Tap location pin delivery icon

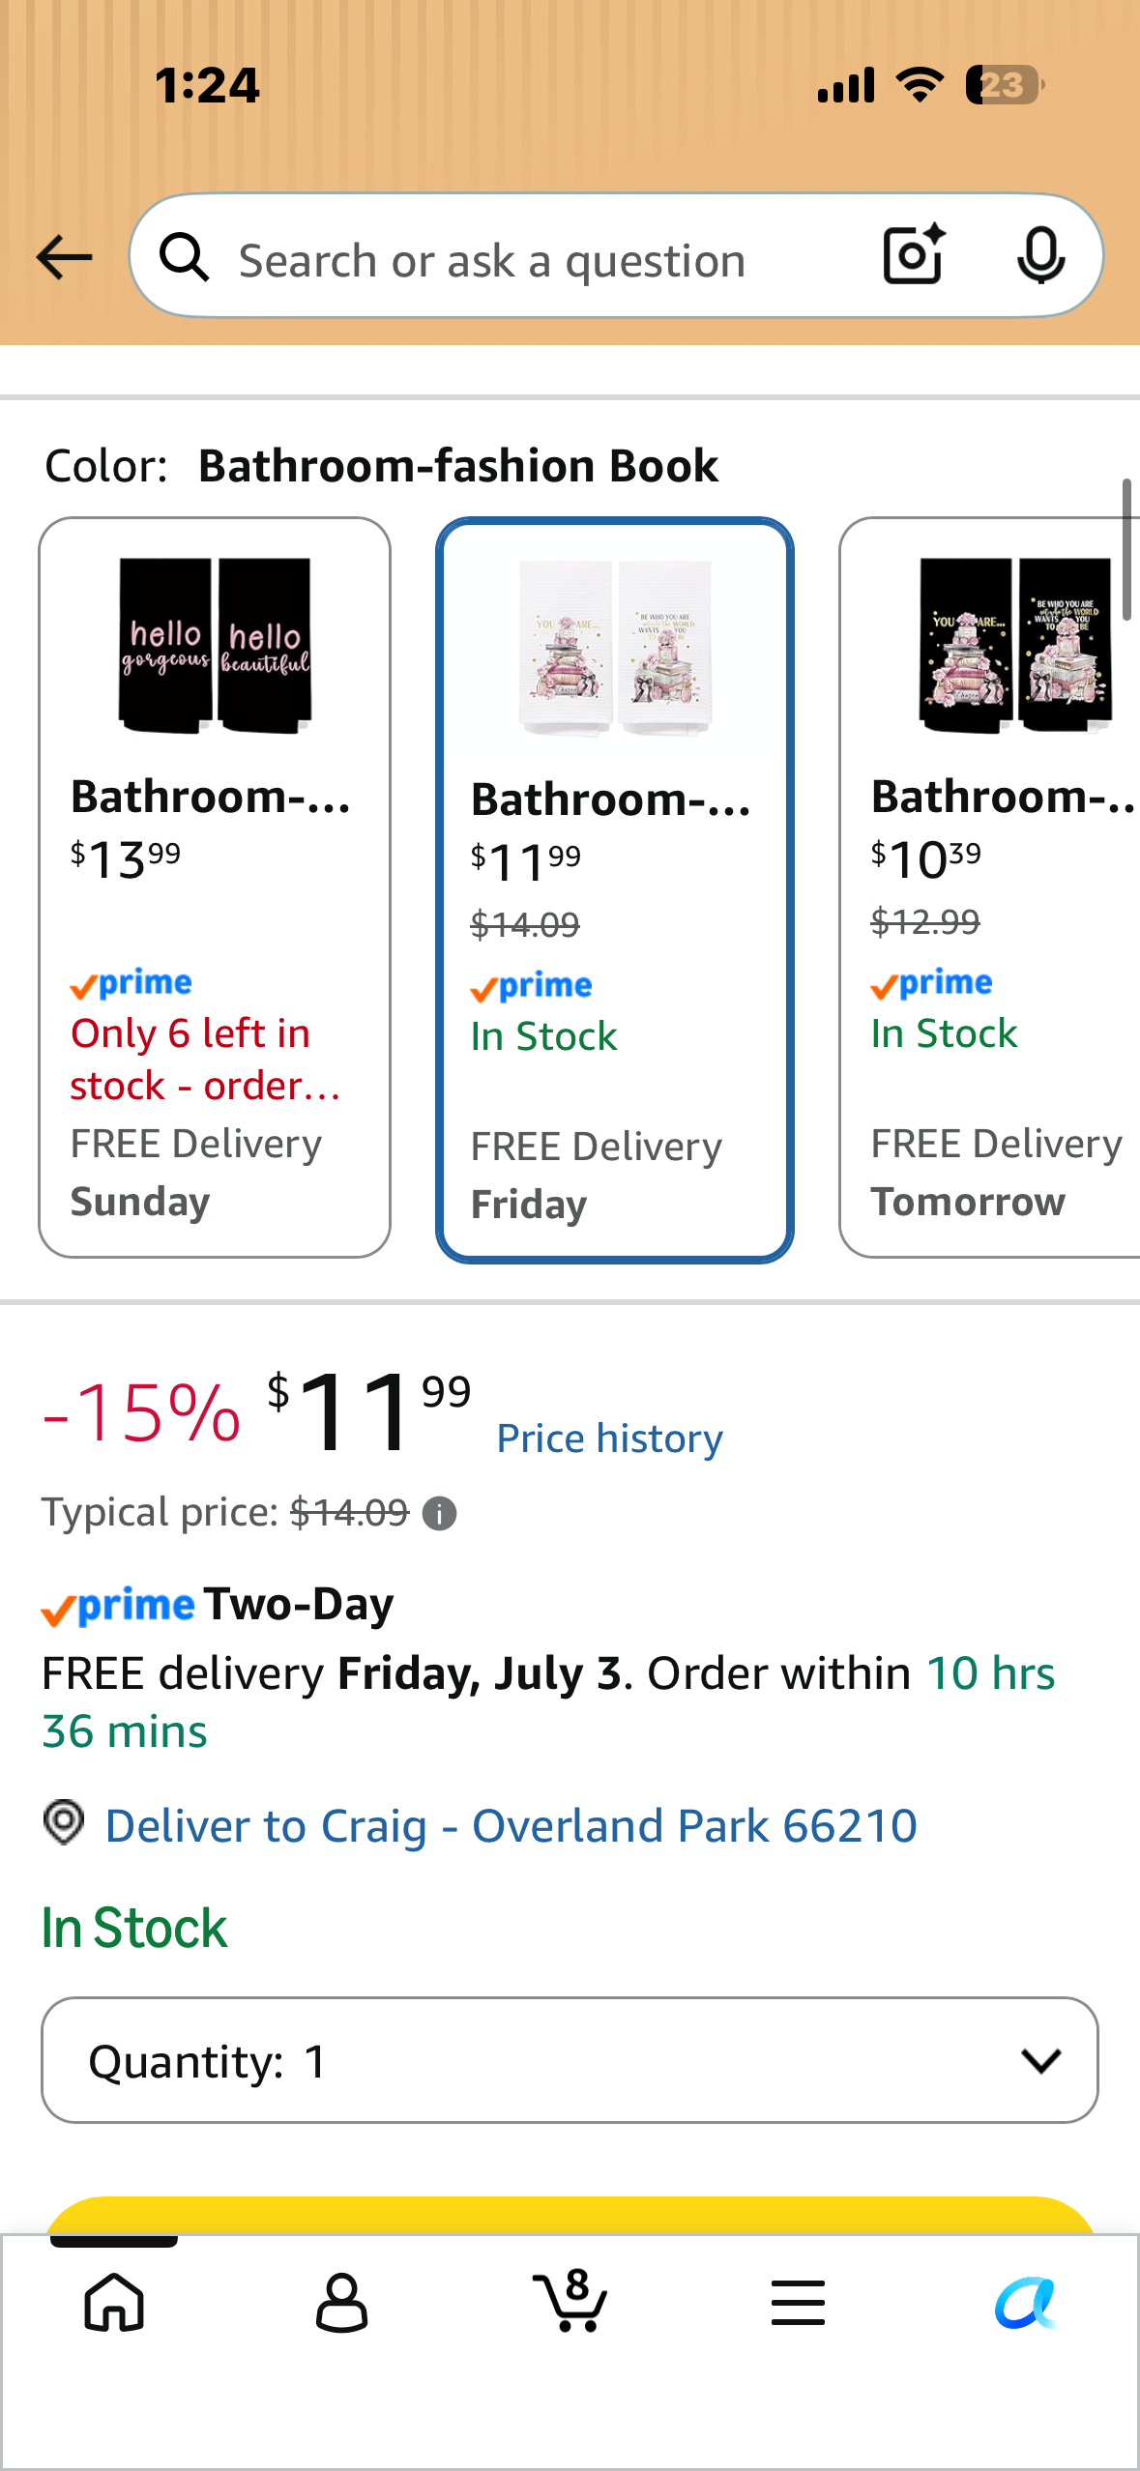coord(64,1823)
